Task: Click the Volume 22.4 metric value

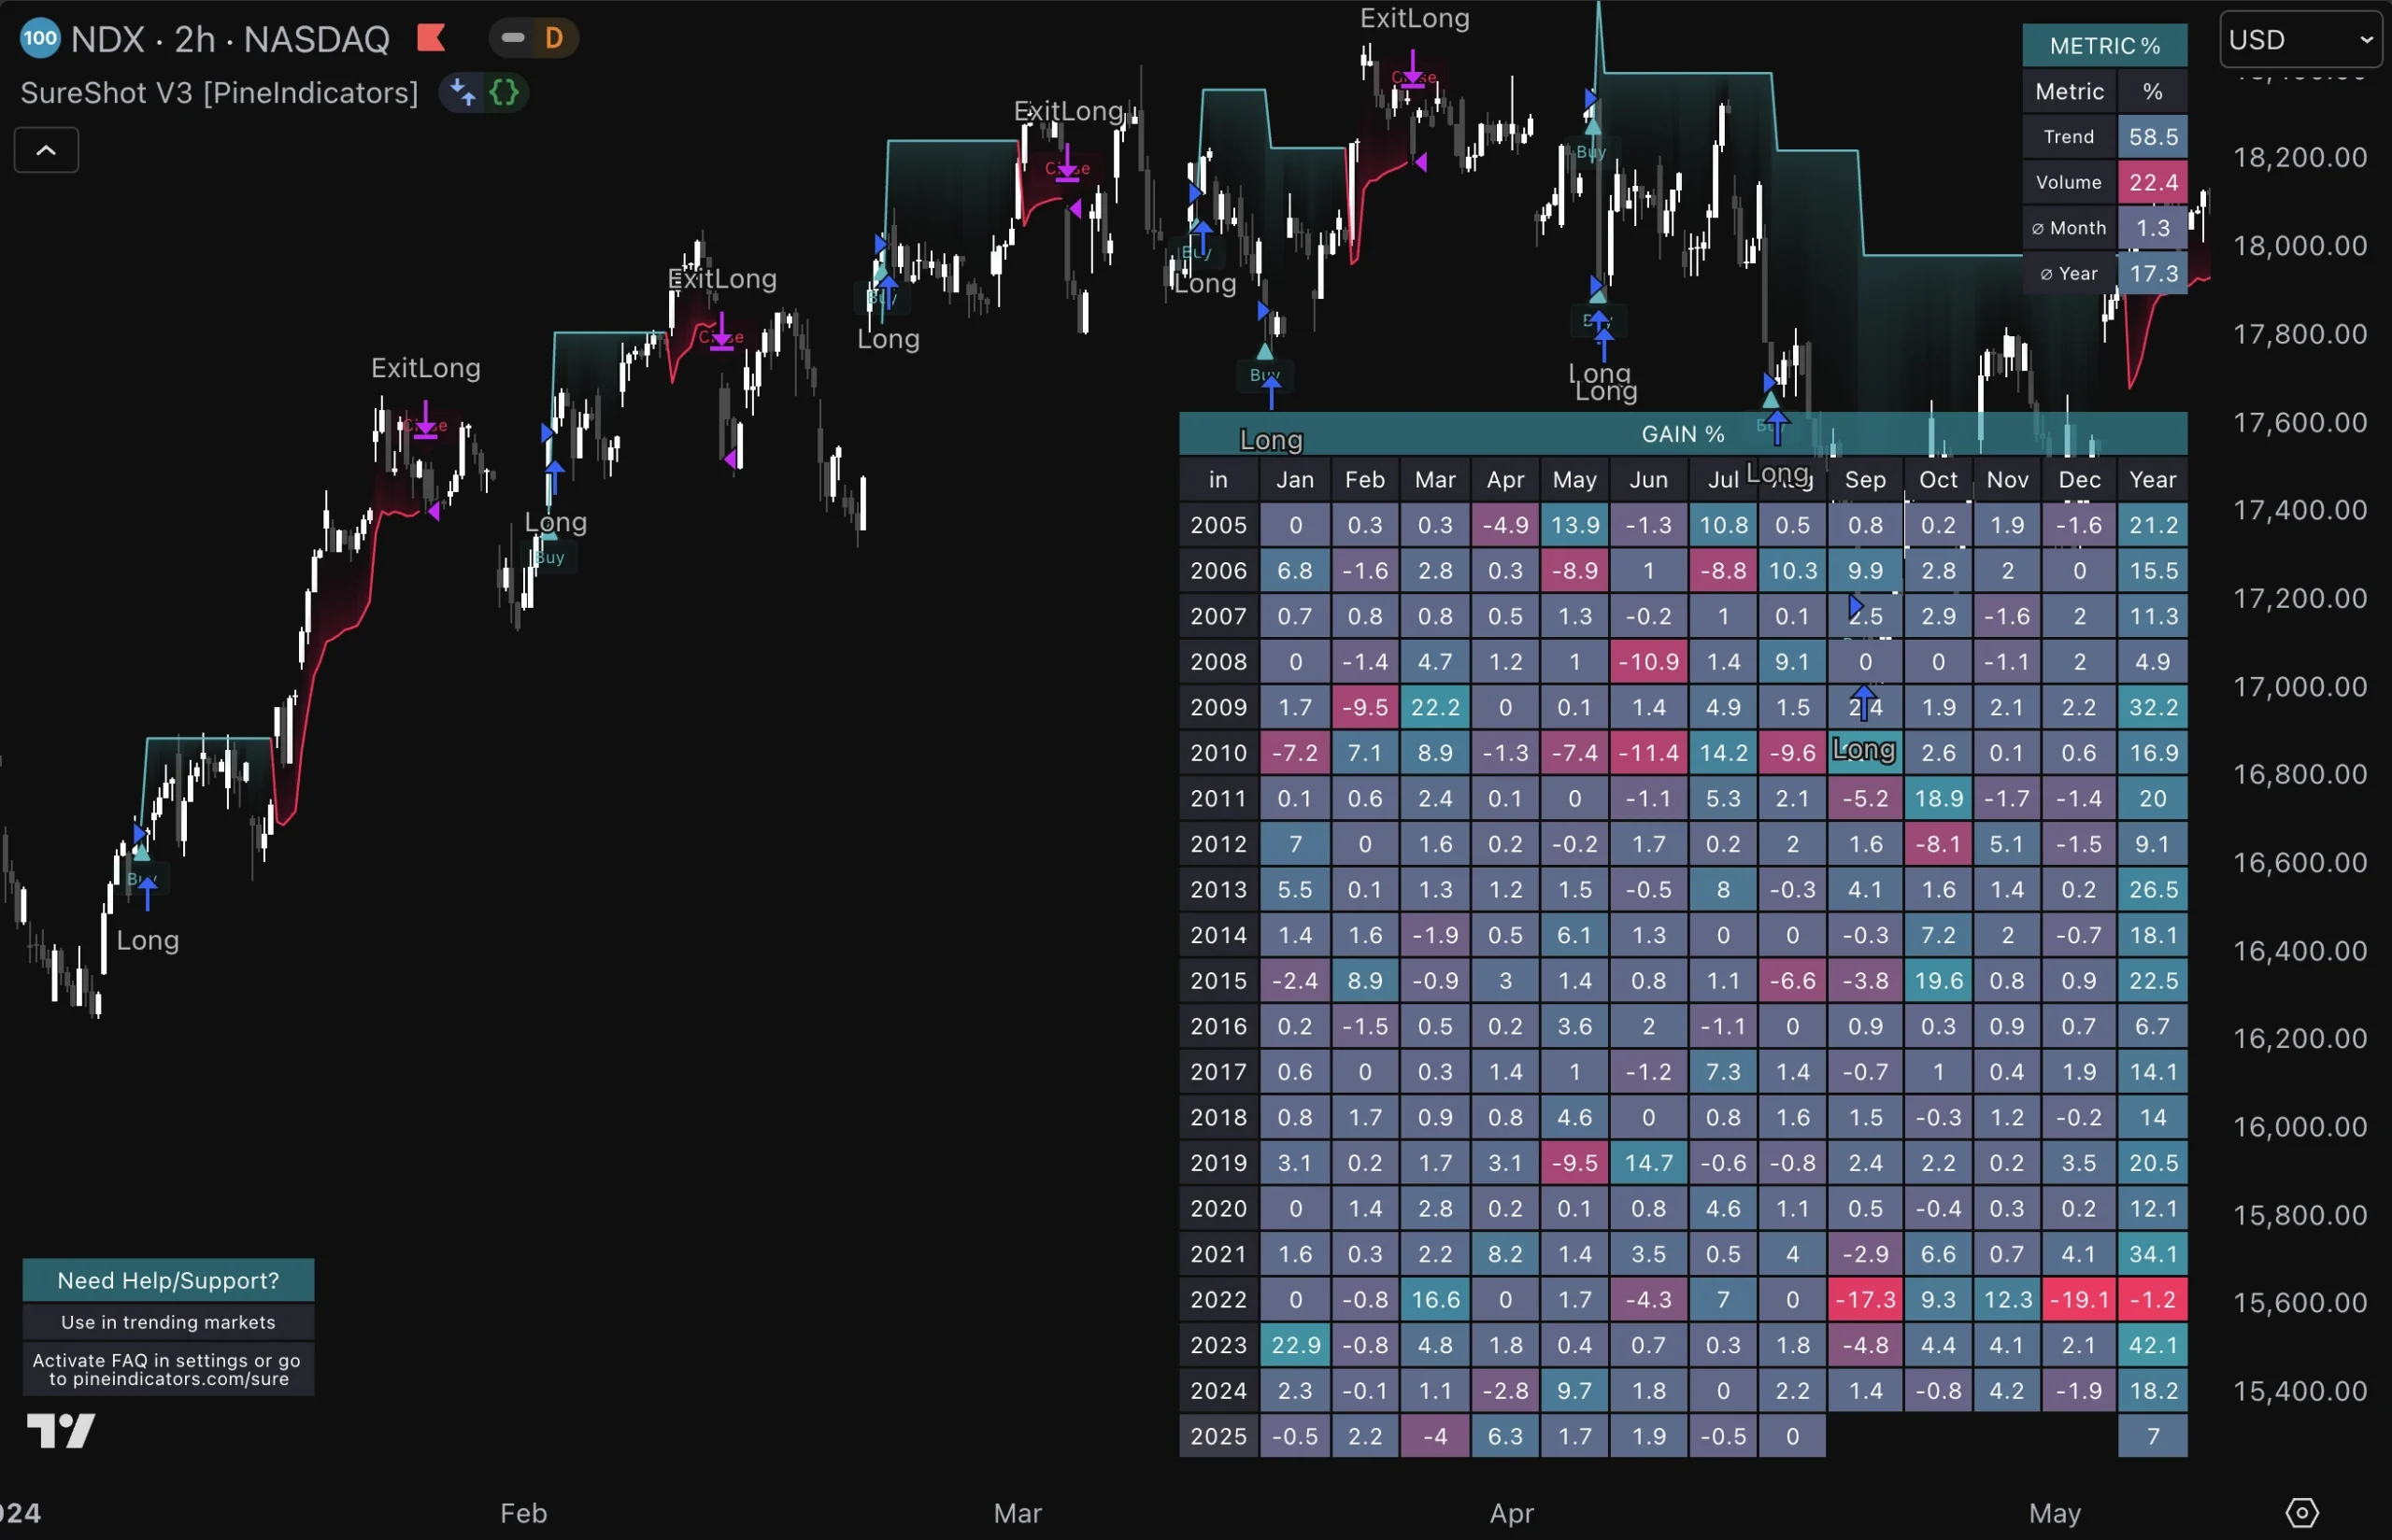Action: tap(2153, 182)
